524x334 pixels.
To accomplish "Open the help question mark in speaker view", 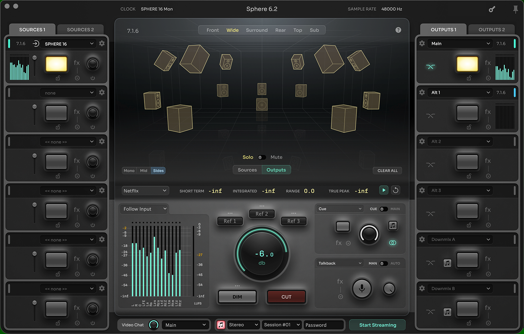I will [x=398, y=30].
